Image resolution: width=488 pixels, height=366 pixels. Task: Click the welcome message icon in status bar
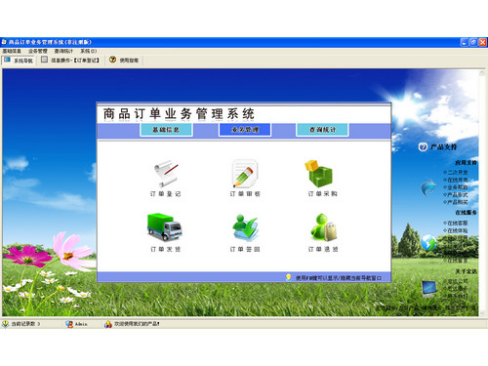[x=108, y=324]
